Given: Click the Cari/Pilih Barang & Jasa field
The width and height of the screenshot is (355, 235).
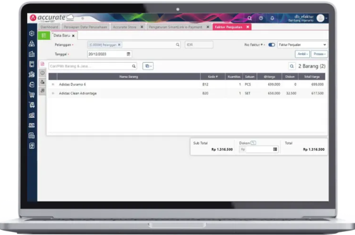Looking at the screenshot, I should pyautogui.click(x=92, y=66).
